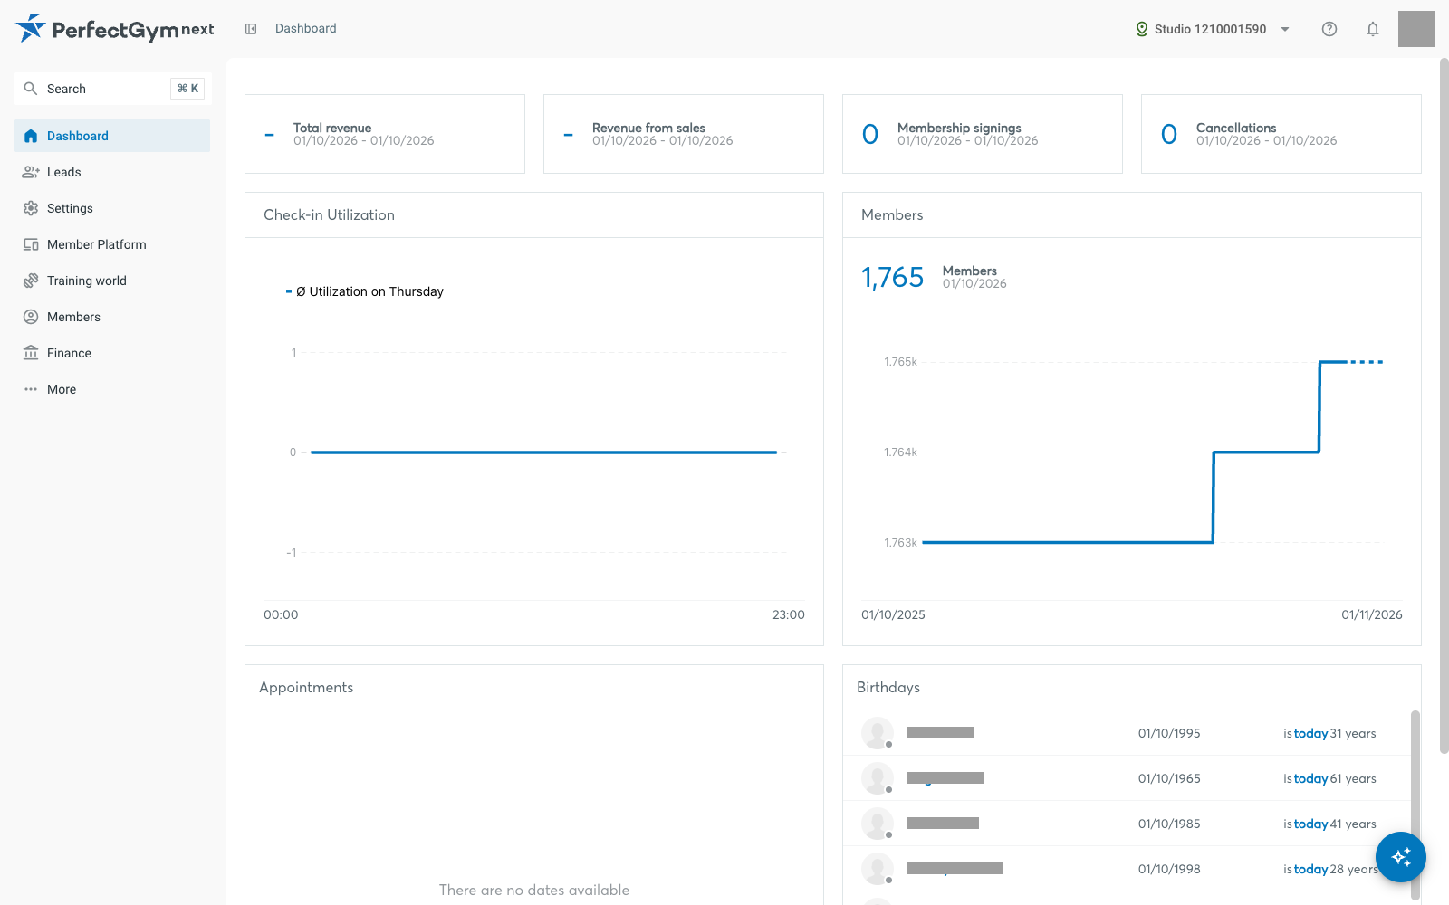The width and height of the screenshot is (1449, 905).
Task: Select the birthday row dated 01/10/1985
Action: (x=1127, y=824)
